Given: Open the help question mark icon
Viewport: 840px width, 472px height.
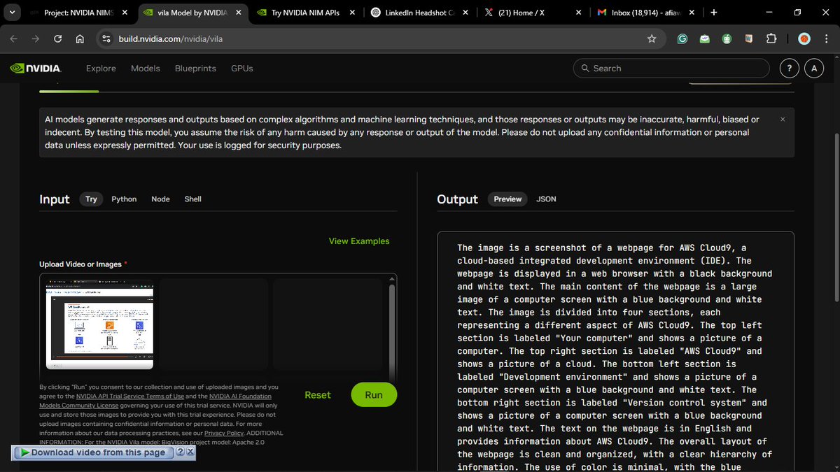Looking at the screenshot, I should [x=789, y=68].
